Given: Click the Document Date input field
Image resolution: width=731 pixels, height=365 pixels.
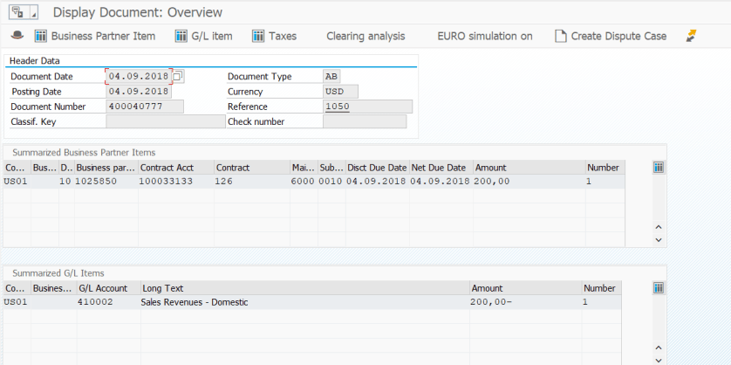Looking at the screenshot, I should pyautogui.click(x=138, y=77).
